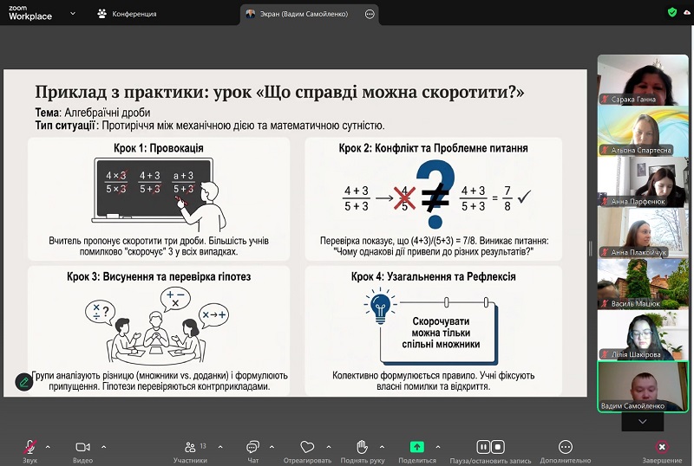Open the Дополнительно more options menu
This screenshot has height=466, width=694.
click(x=566, y=449)
